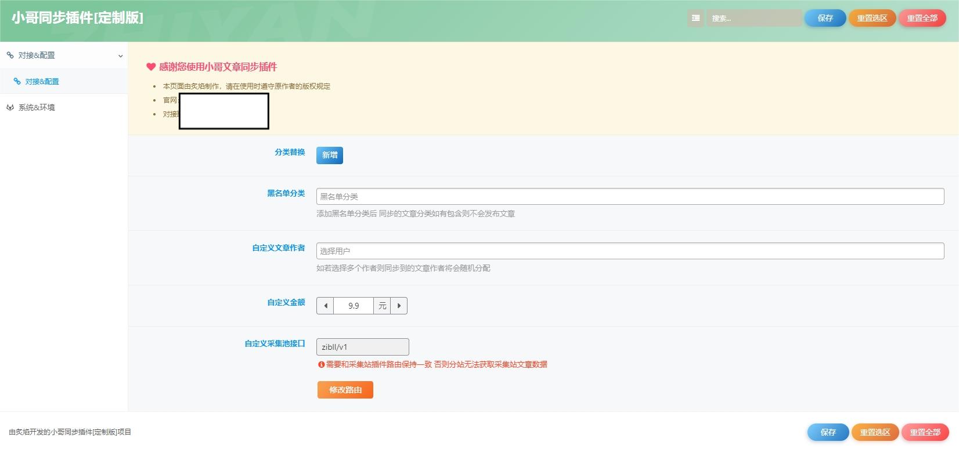Click the 元 unit label beside the amount
Screen dimensions: 959x449
(x=382, y=306)
